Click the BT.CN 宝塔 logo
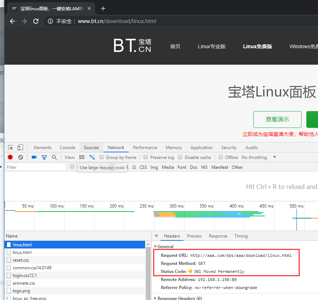 point(132,46)
